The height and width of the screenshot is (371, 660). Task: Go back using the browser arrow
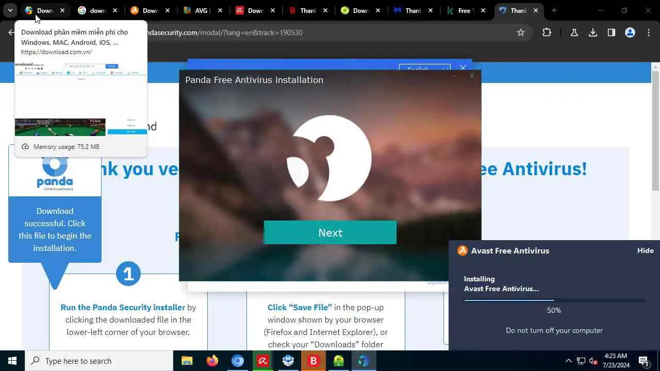11,32
